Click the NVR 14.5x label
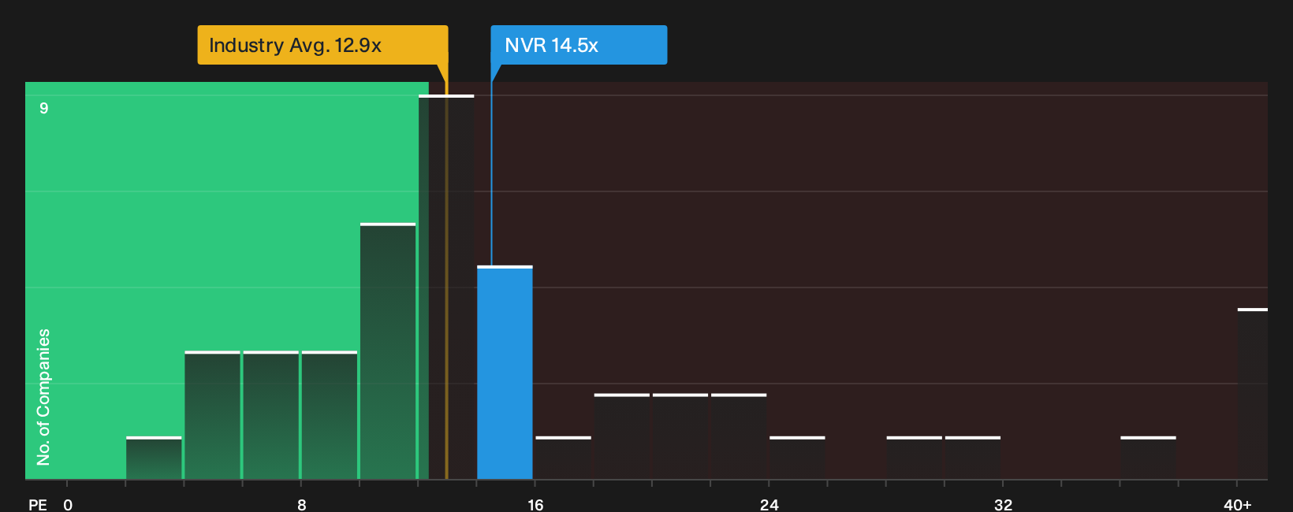 (579, 45)
